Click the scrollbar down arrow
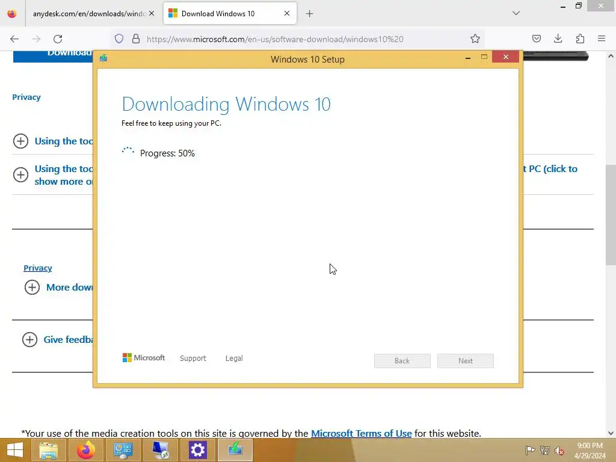Image resolution: width=616 pixels, height=462 pixels. [x=611, y=433]
